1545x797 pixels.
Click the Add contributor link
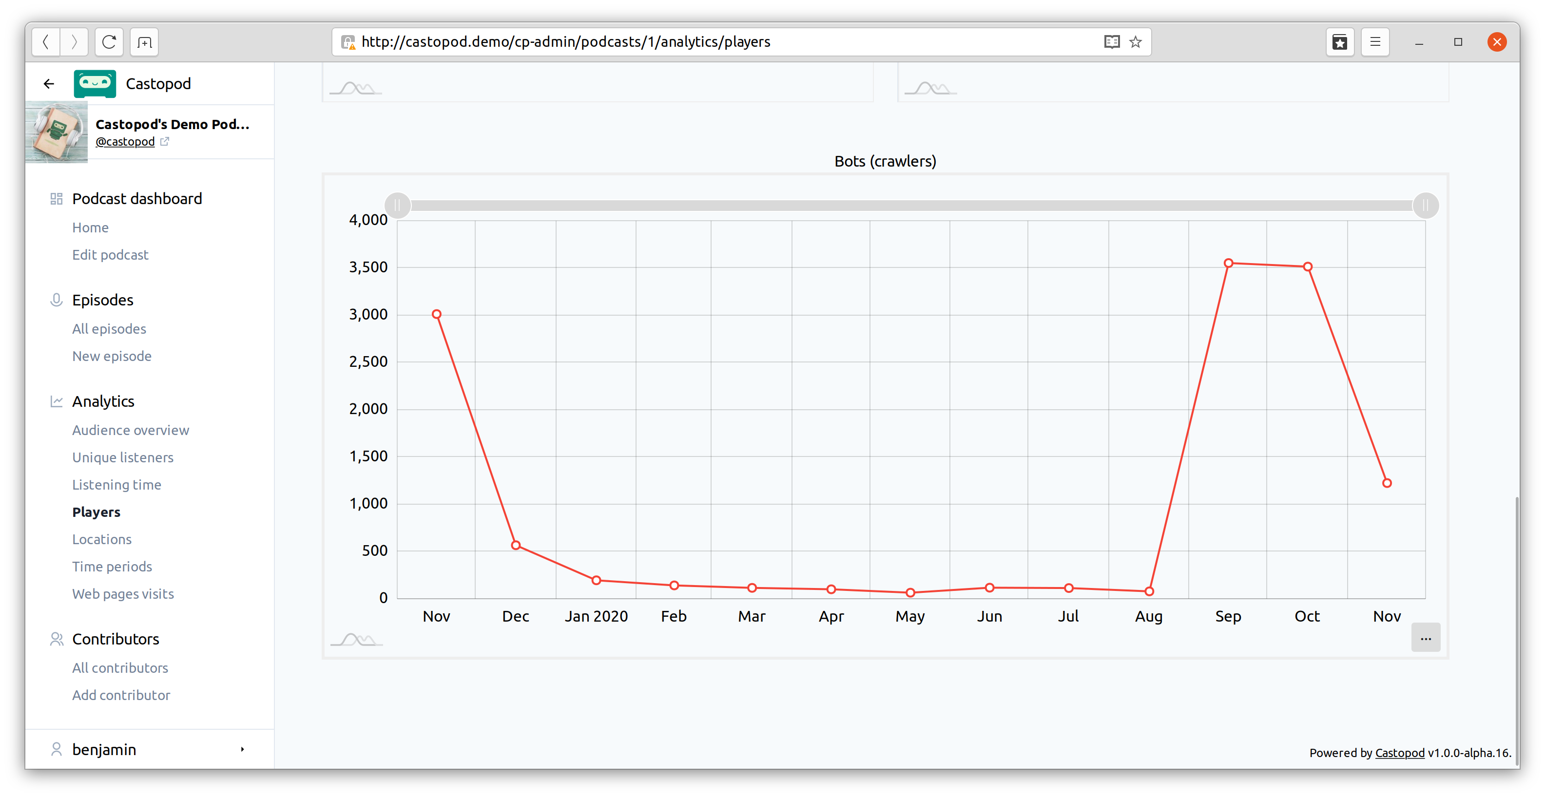point(121,694)
